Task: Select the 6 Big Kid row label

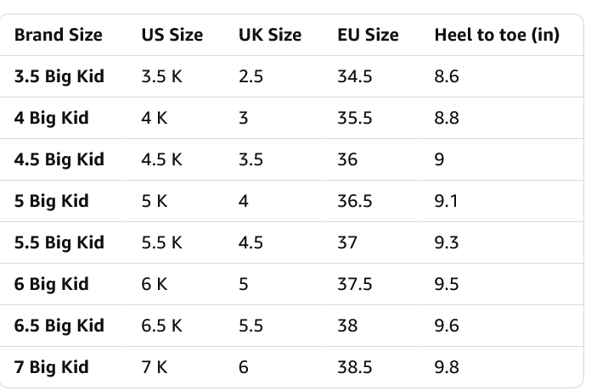Action: coord(51,284)
